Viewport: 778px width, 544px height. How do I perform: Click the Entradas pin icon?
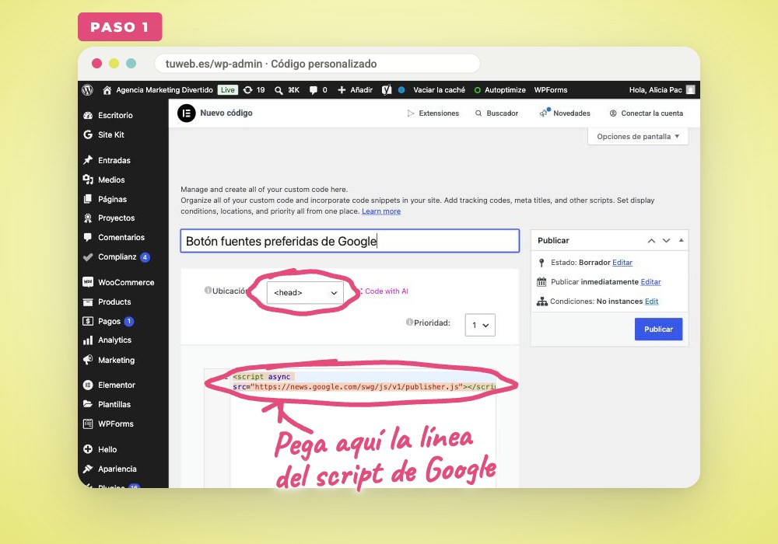pyautogui.click(x=88, y=160)
